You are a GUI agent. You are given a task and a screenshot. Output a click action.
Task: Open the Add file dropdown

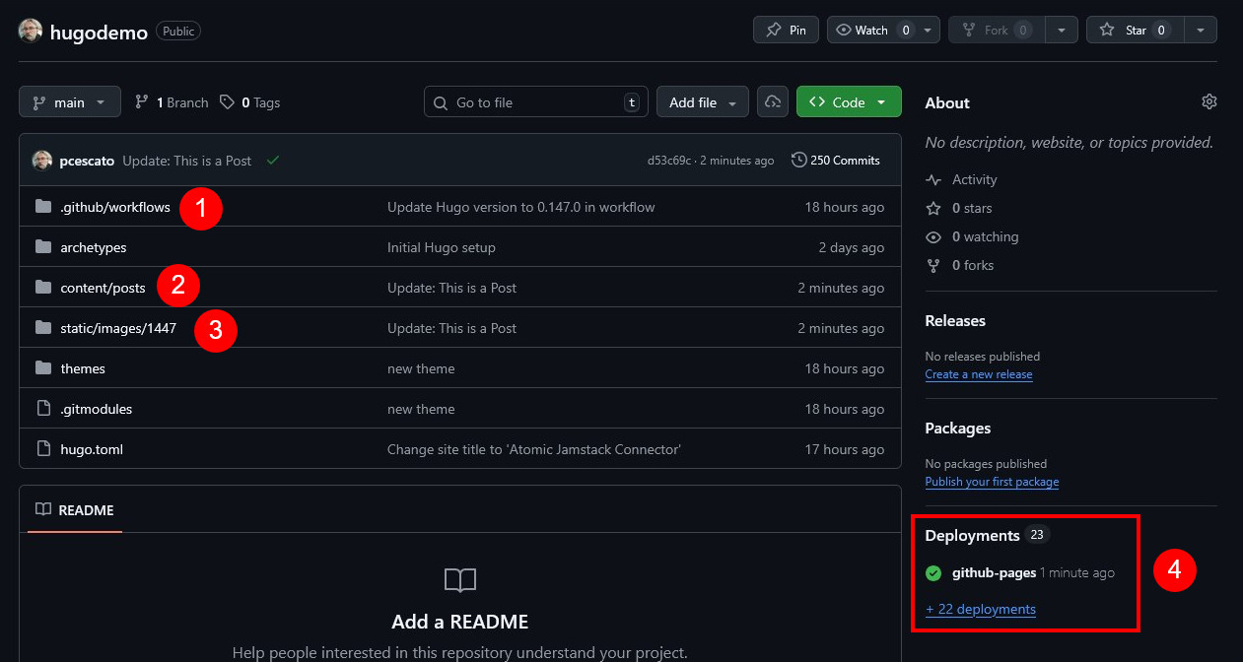click(703, 102)
